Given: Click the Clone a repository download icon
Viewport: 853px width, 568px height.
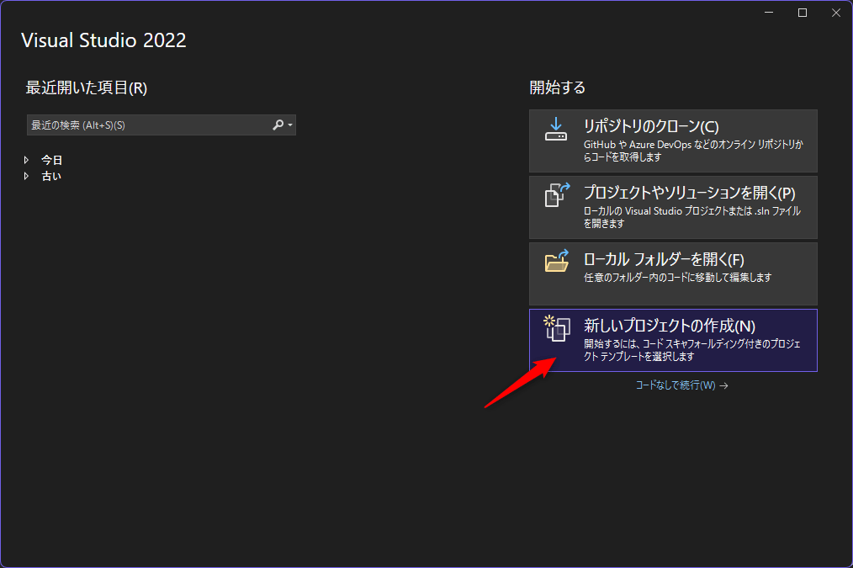Looking at the screenshot, I should [556, 129].
